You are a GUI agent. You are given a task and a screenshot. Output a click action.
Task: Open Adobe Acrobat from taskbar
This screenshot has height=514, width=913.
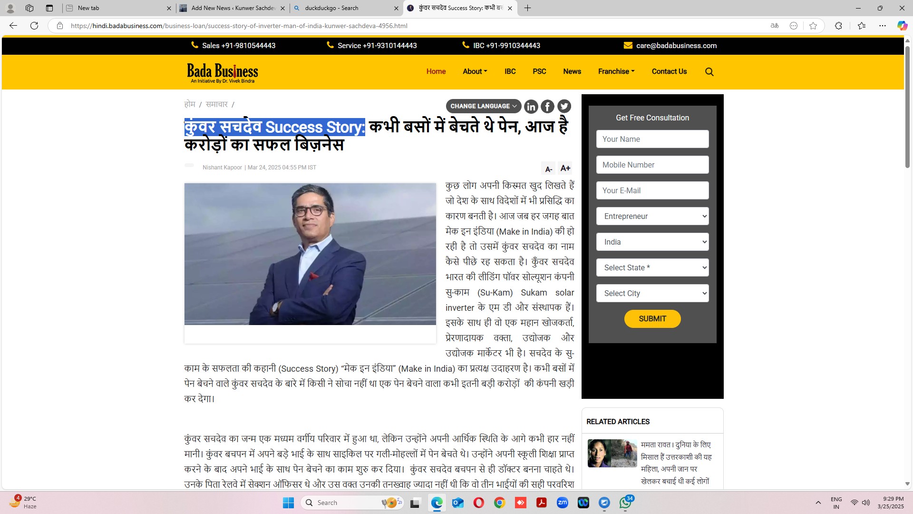click(x=541, y=503)
